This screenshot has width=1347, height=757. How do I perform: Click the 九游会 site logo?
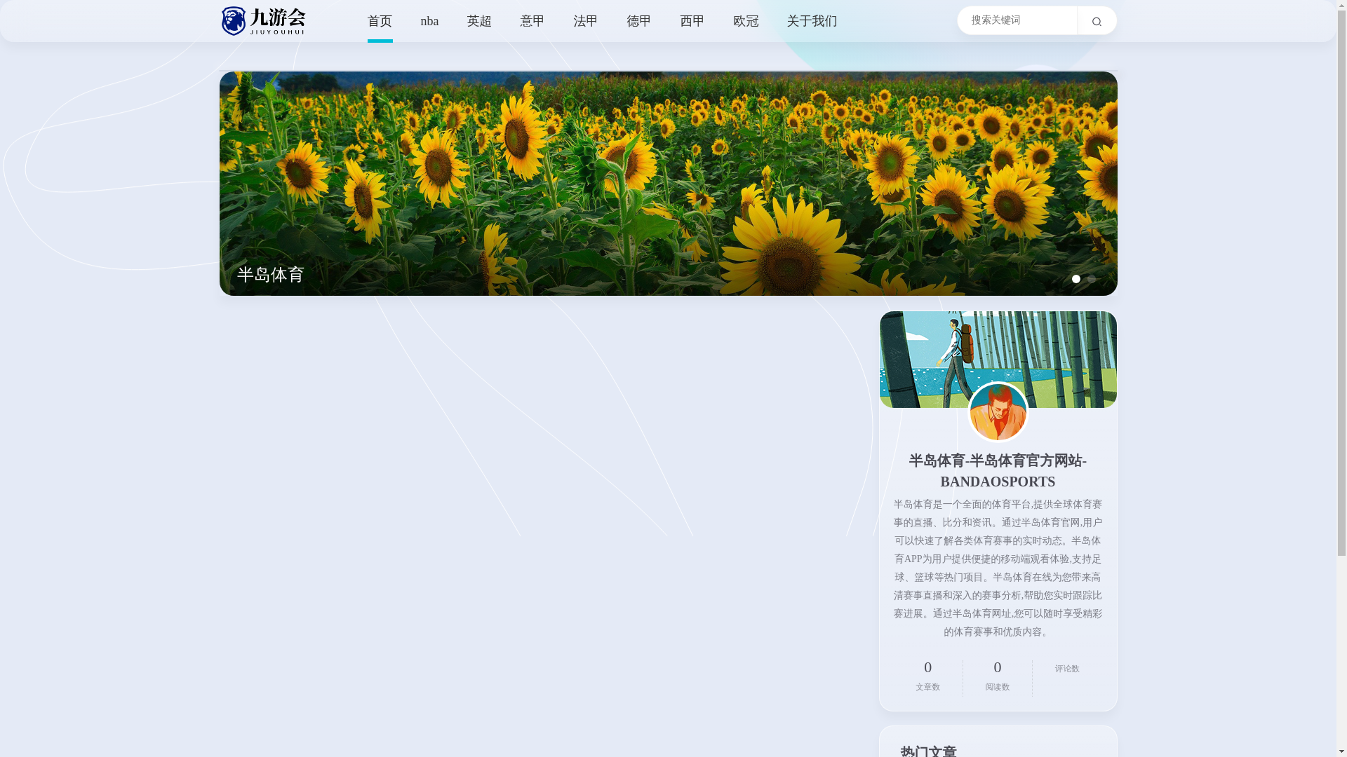click(263, 21)
